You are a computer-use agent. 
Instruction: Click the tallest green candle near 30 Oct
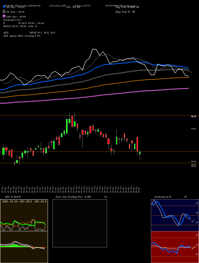click(x=67, y=126)
